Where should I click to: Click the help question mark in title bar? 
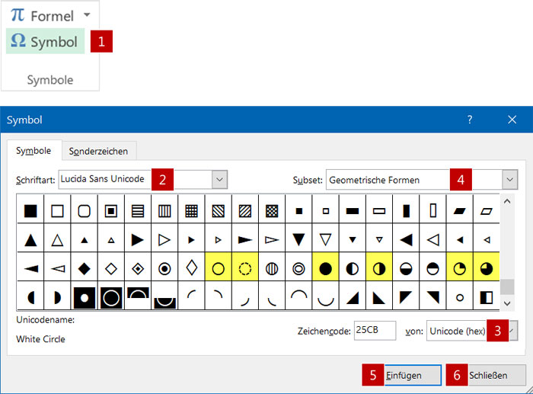(470, 120)
